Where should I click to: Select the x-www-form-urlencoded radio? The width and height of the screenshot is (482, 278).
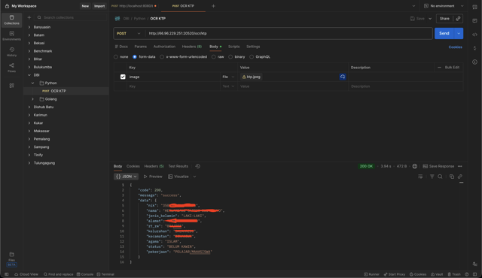[162, 56]
